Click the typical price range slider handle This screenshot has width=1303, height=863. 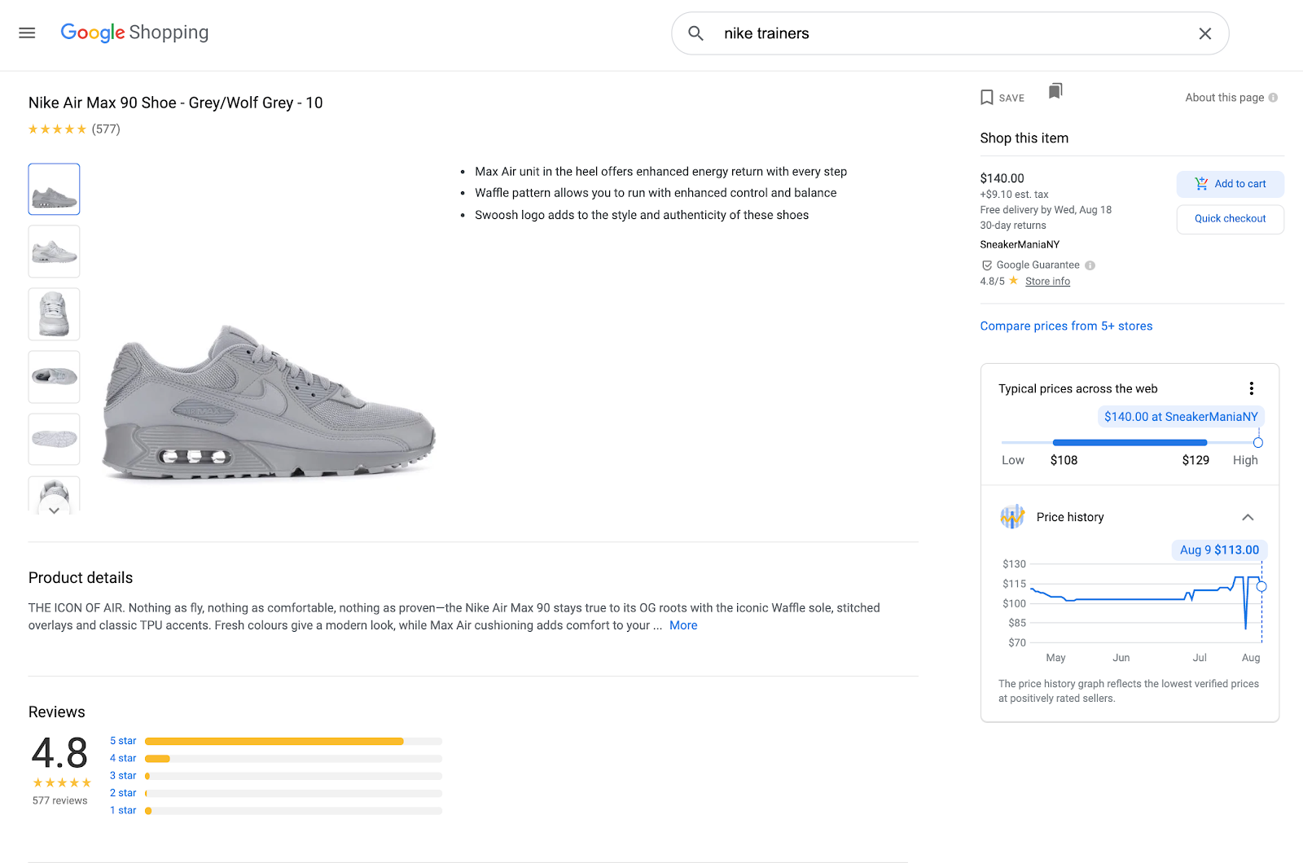[x=1258, y=443]
